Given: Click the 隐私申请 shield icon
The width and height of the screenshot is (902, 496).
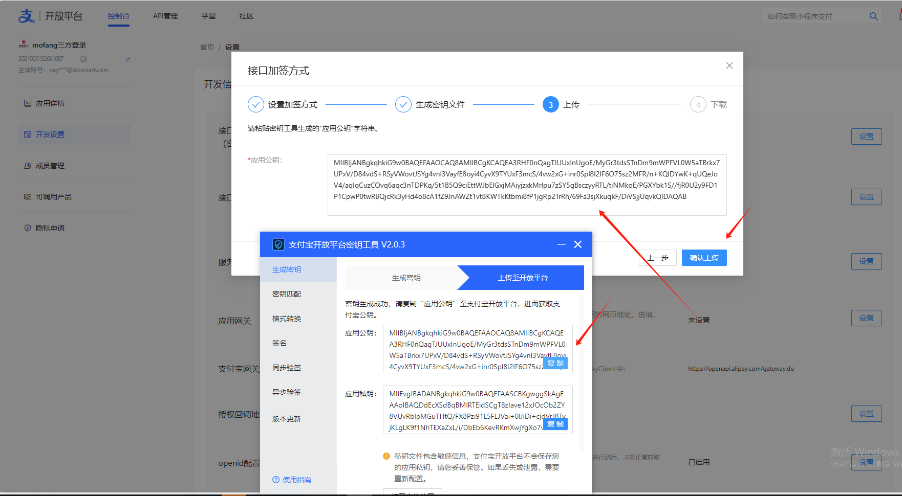Looking at the screenshot, I should (x=28, y=228).
